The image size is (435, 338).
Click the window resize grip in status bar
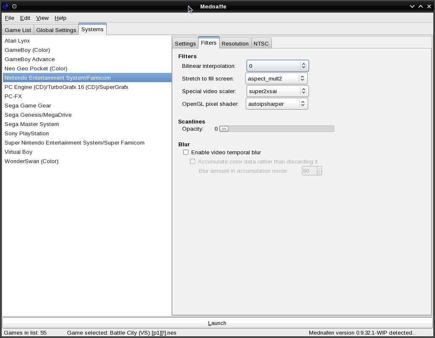(x=430, y=333)
